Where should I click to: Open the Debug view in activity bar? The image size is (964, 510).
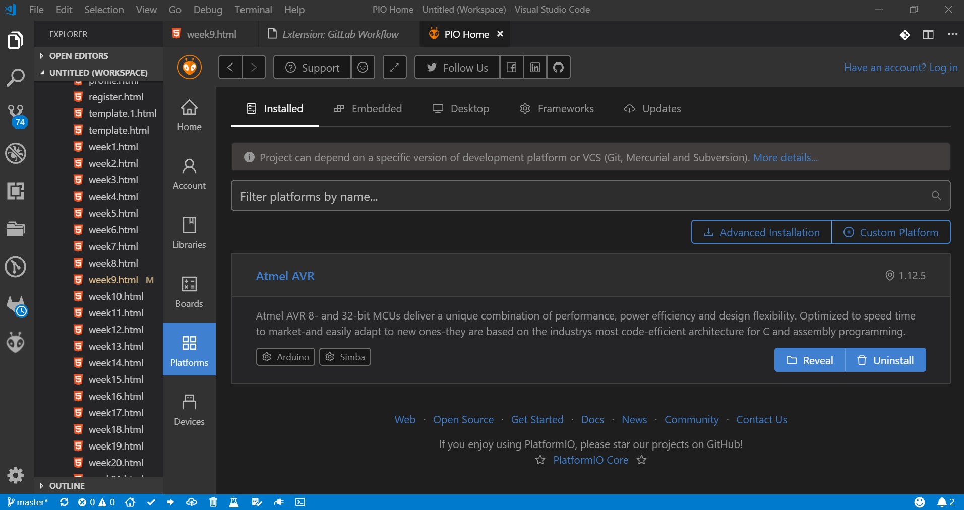click(x=16, y=153)
